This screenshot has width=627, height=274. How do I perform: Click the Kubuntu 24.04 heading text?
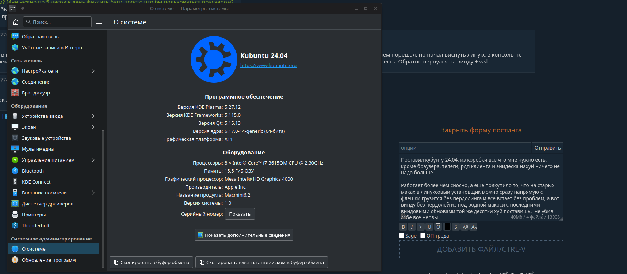[x=264, y=56]
